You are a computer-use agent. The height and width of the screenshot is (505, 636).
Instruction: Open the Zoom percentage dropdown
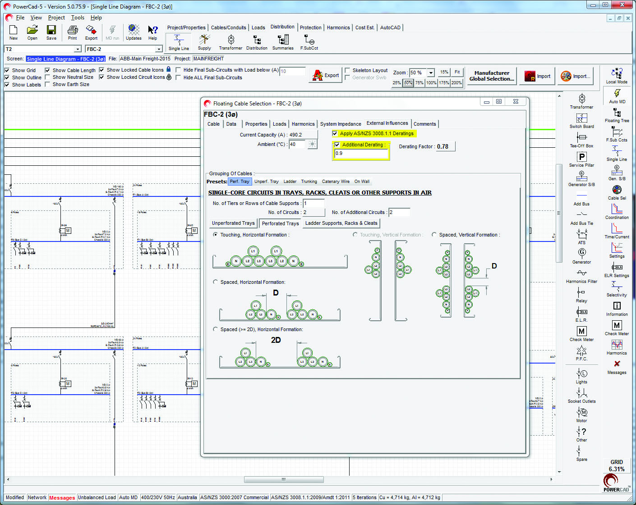click(431, 73)
